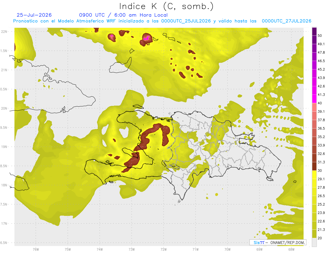This screenshot has width=327, height=253.
Task: Click the colorbar value '41.3'
Action: [321, 95]
